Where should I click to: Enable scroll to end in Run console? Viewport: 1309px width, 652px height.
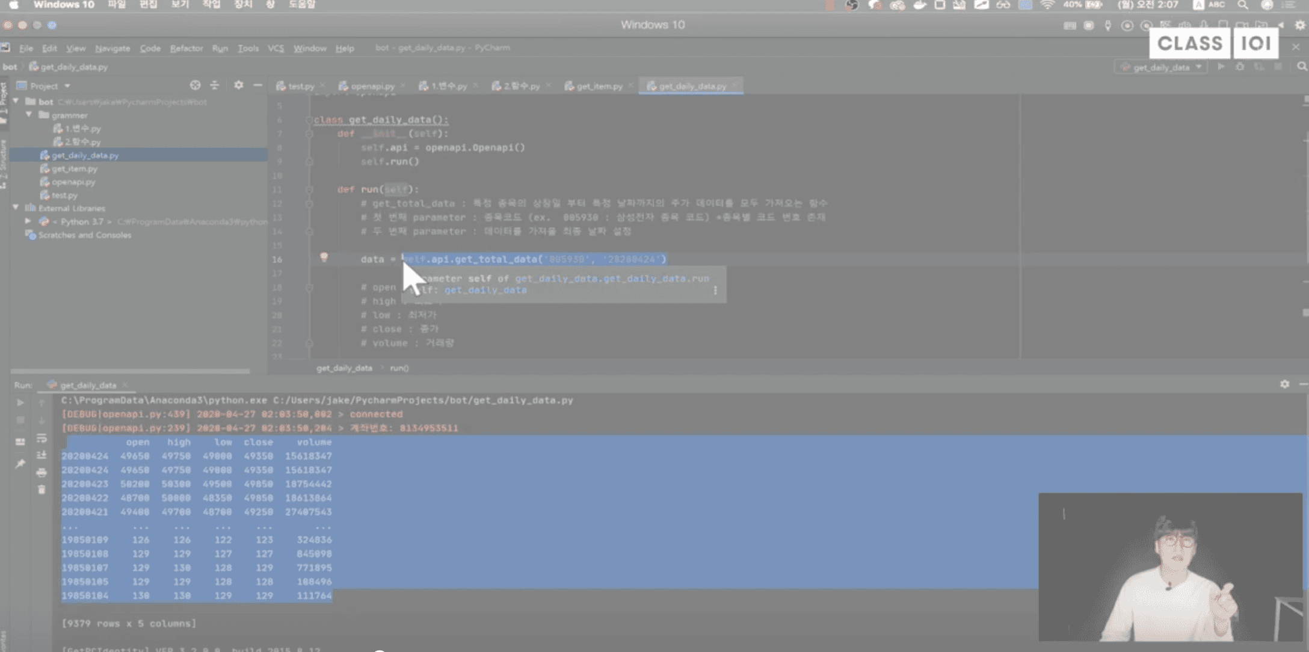tap(42, 455)
